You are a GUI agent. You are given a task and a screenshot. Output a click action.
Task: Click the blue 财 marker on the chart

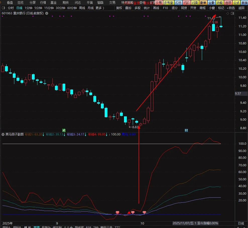pyautogui.click(x=186, y=130)
